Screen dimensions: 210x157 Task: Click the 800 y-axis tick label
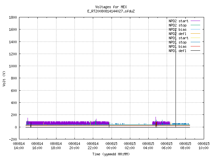pyautogui.click(x=14, y=78)
